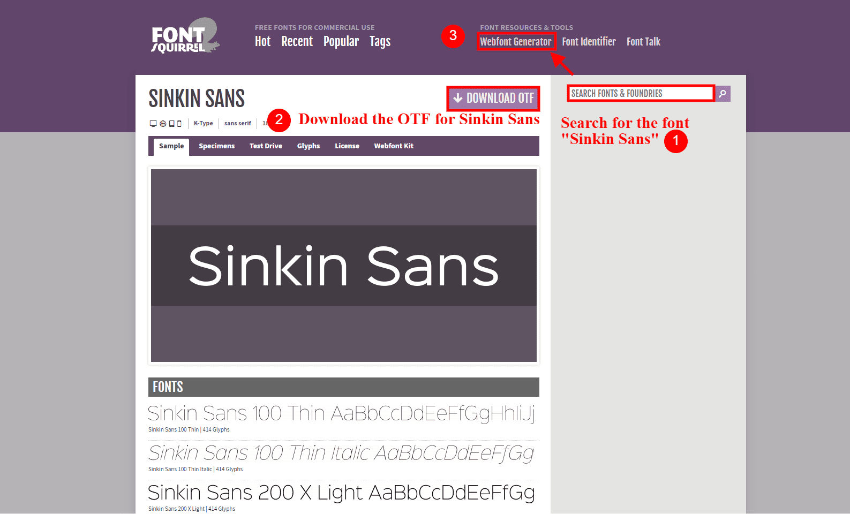Click the SINKIN SANS page title
This screenshot has width=850, height=514.
(x=197, y=99)
